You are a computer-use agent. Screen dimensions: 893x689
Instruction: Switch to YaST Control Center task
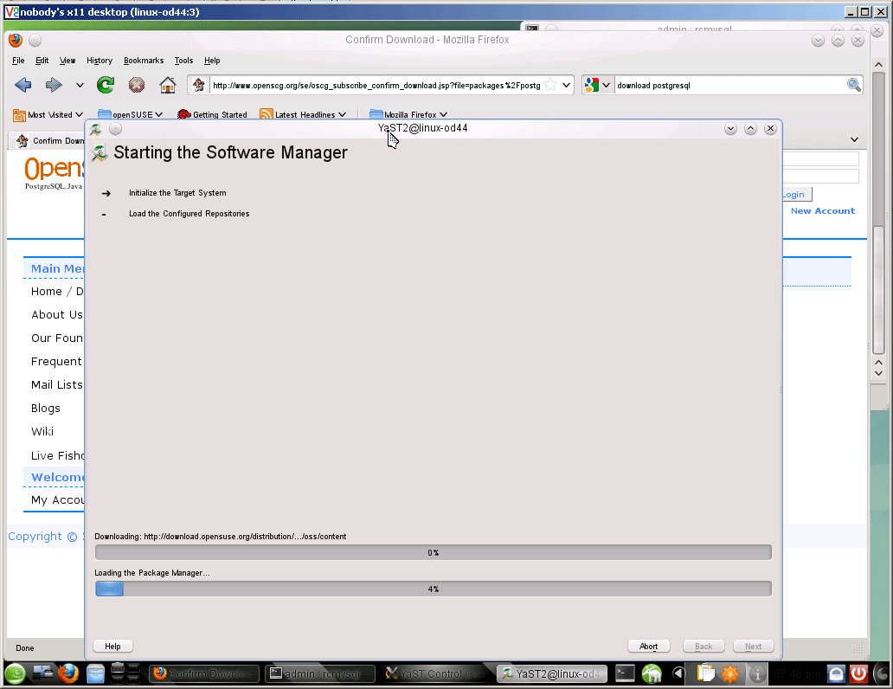click(x=436, y=674)
